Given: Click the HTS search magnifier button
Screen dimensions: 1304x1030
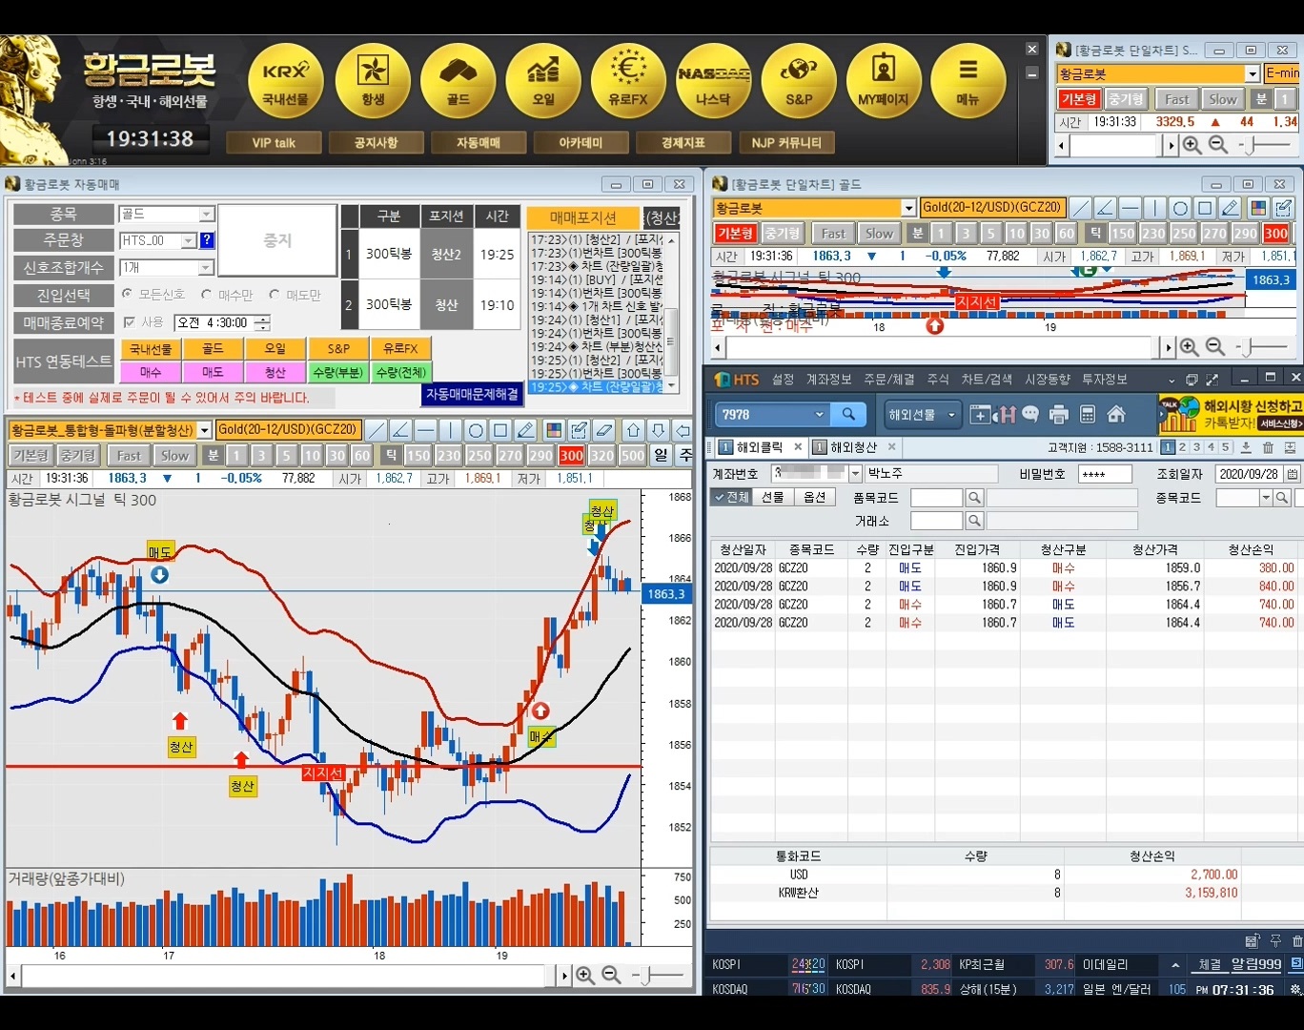Looking at the screenshot, I should click(x=848, y=414).
